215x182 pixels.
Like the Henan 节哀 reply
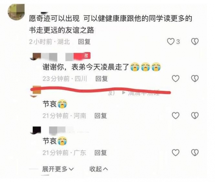(176, 116)
